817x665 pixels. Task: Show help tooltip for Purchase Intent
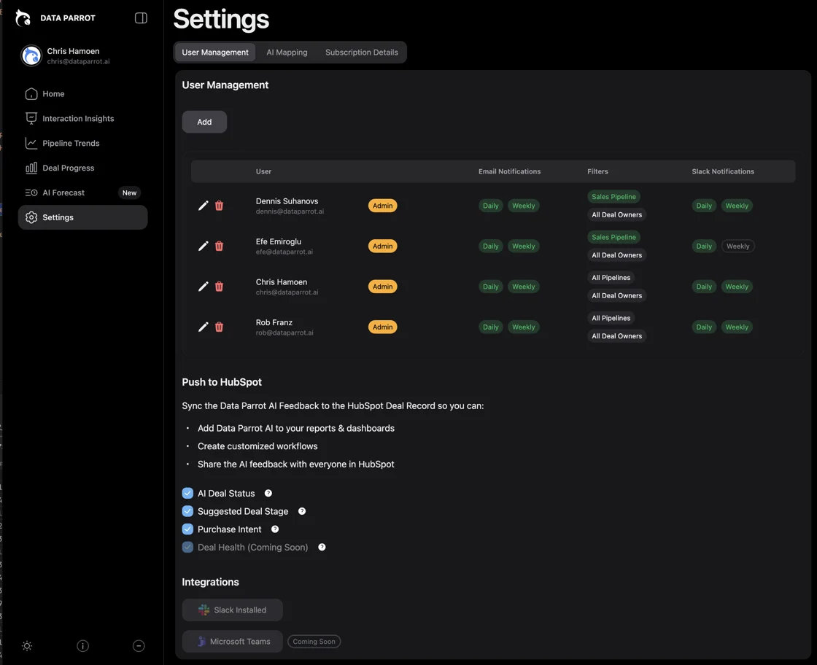pos(275,529)
